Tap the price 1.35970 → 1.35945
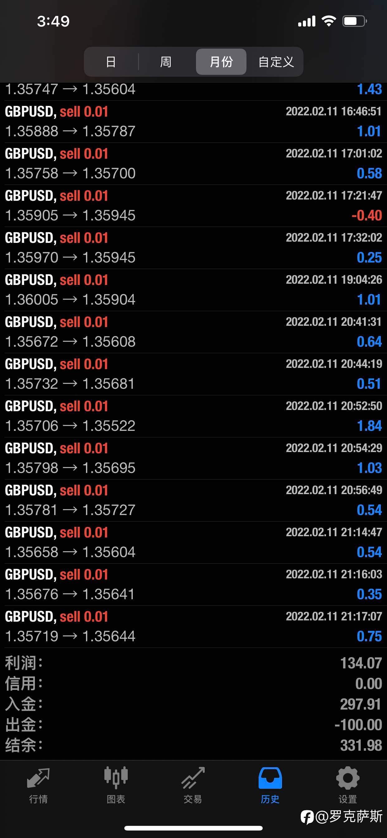The width and height of the screenshot is (387, 838). coord(70,258)
